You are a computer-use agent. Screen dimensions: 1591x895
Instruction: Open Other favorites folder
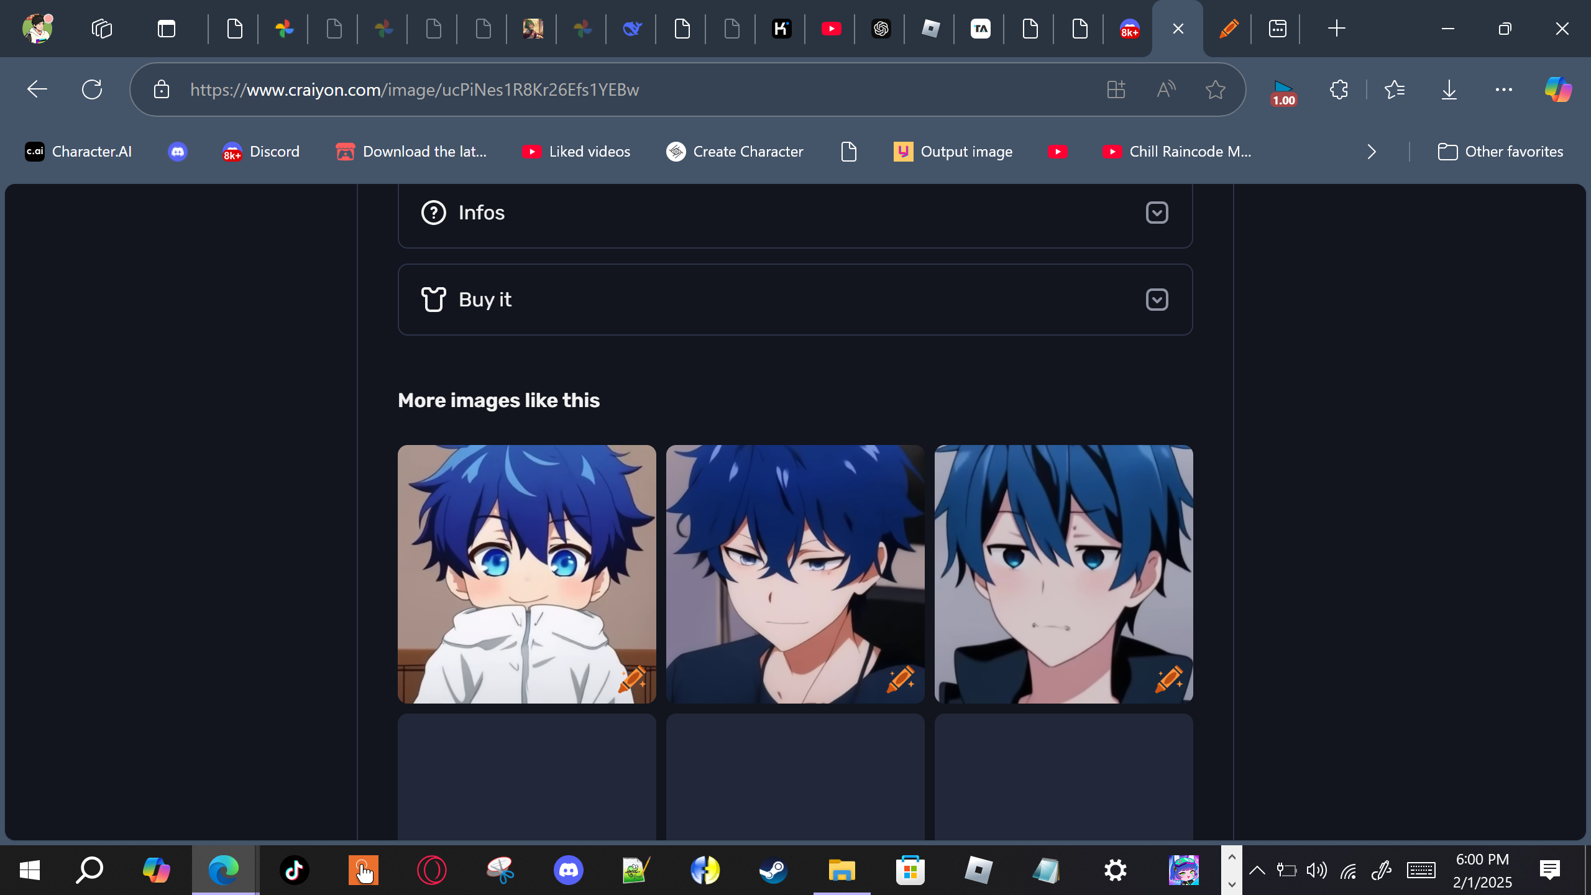point(1500,152)
